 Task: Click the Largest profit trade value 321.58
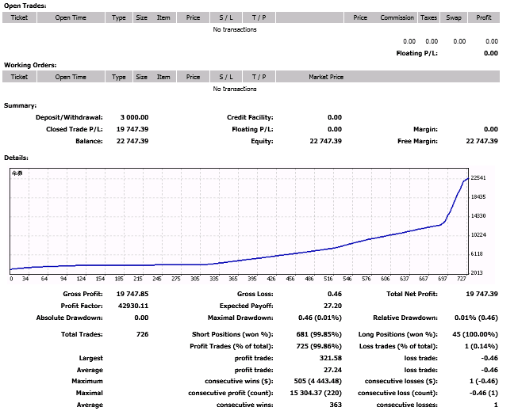(x=330, y=358)
